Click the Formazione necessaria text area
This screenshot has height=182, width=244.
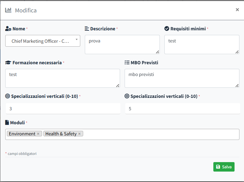pos(63,78)
